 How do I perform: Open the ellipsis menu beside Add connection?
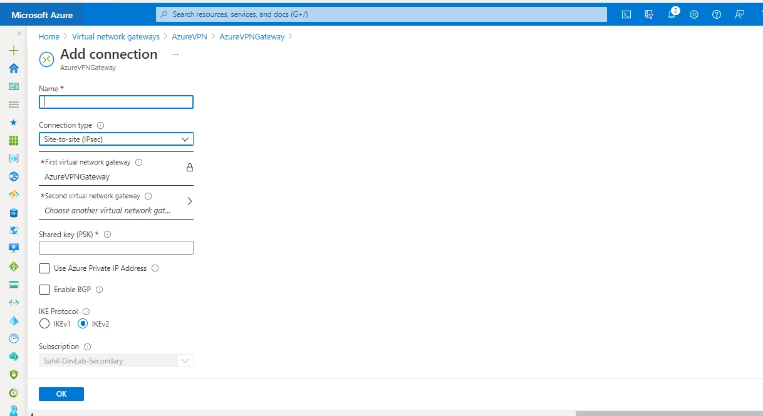click(x=175, y=54)
